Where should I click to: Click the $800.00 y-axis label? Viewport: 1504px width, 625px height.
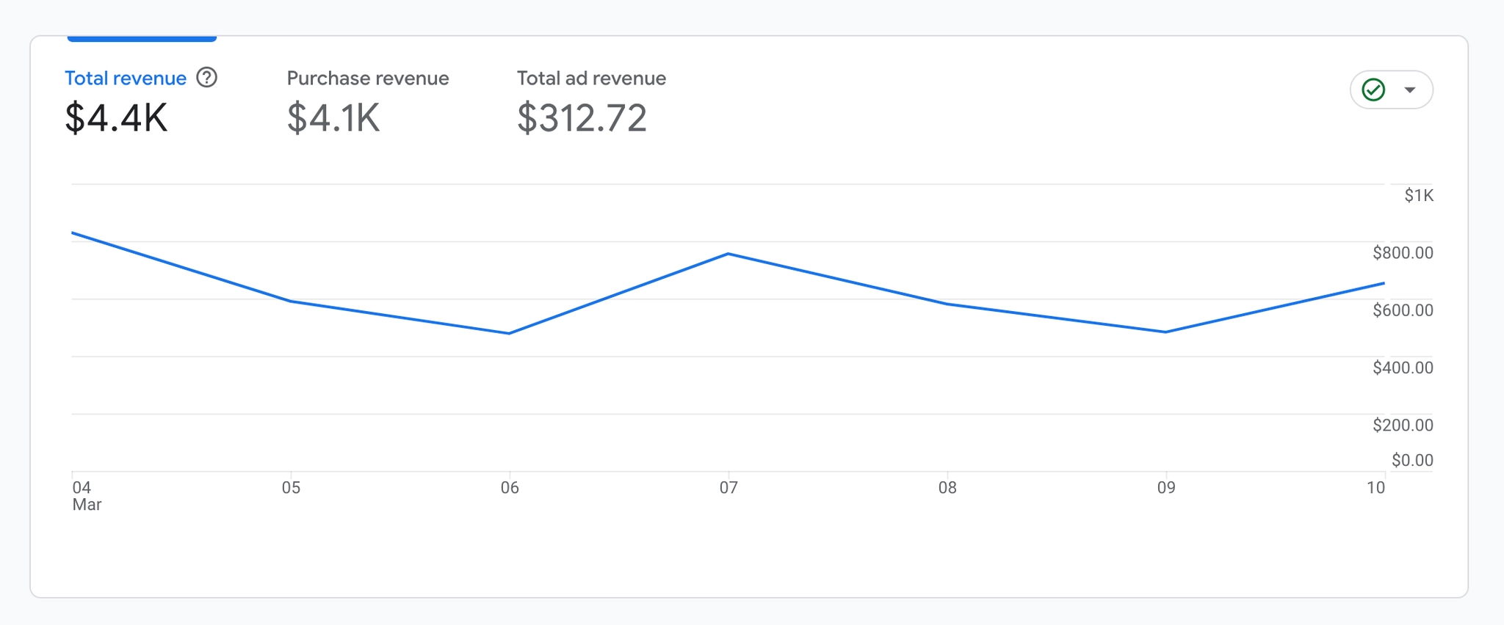click(x=1403, y=253)
